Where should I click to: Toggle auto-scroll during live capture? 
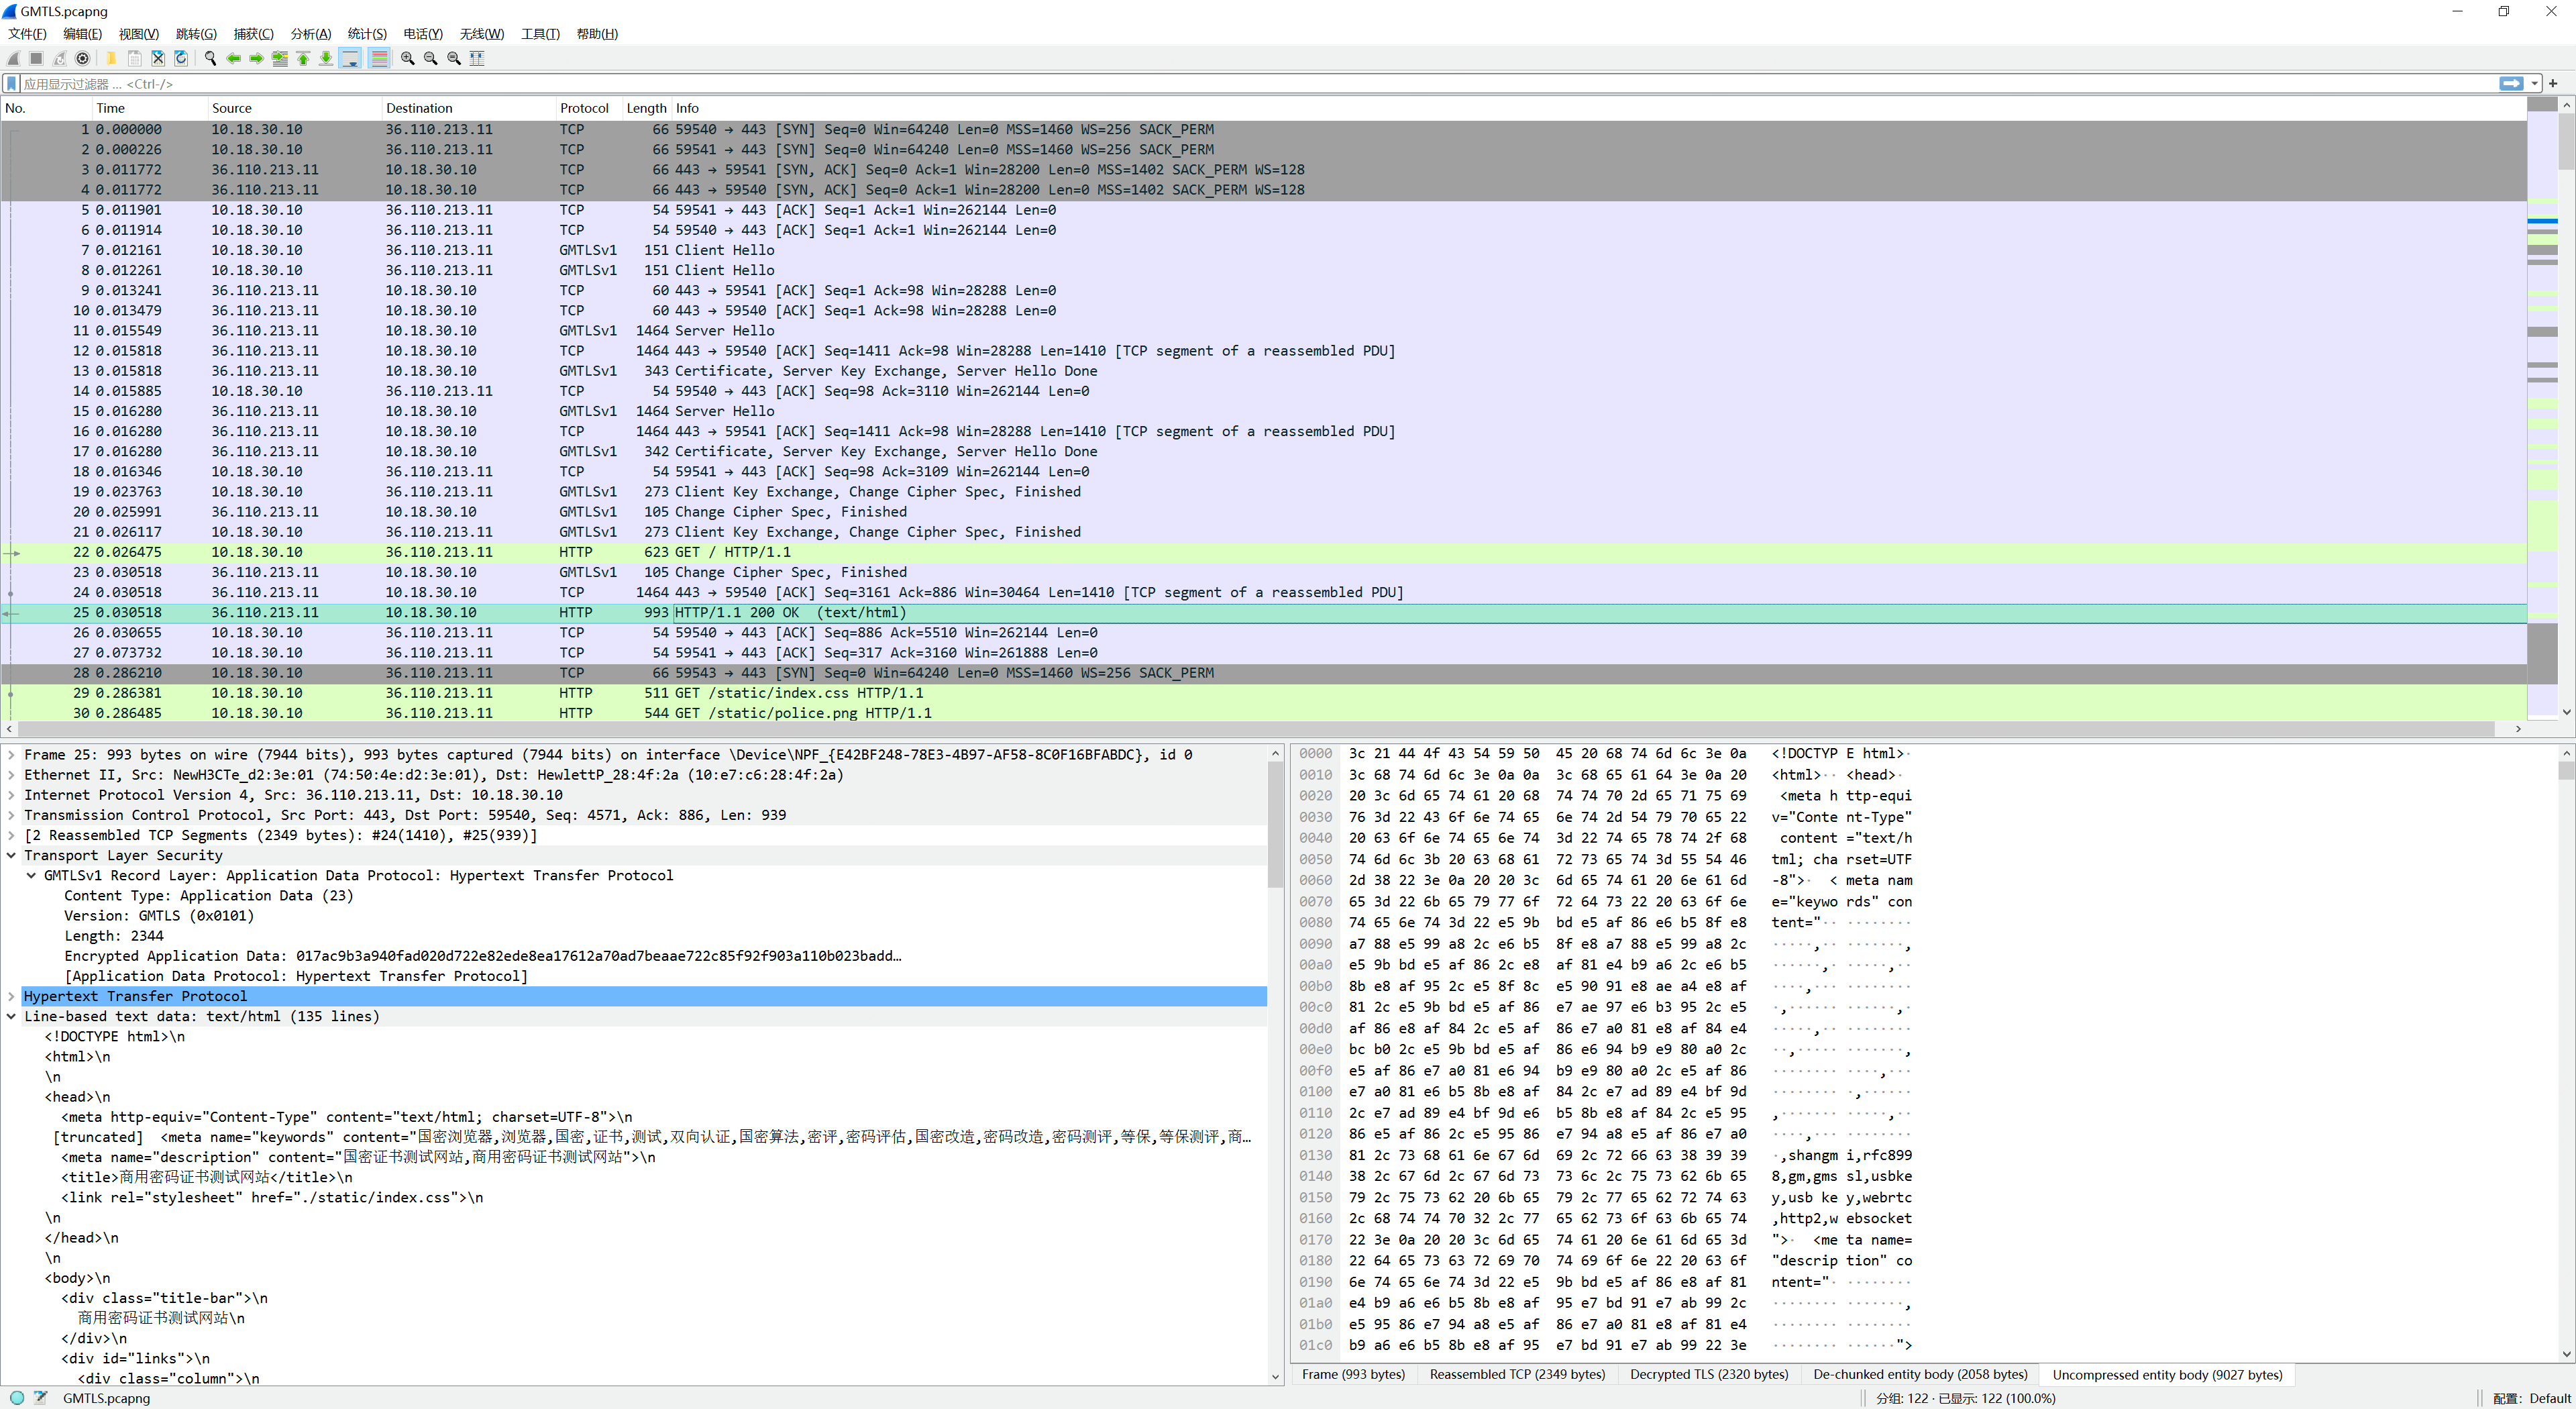click(351, 58)
